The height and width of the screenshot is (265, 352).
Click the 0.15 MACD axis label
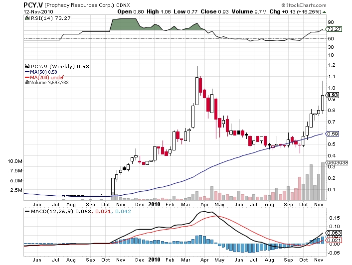(x=335, y=218)
